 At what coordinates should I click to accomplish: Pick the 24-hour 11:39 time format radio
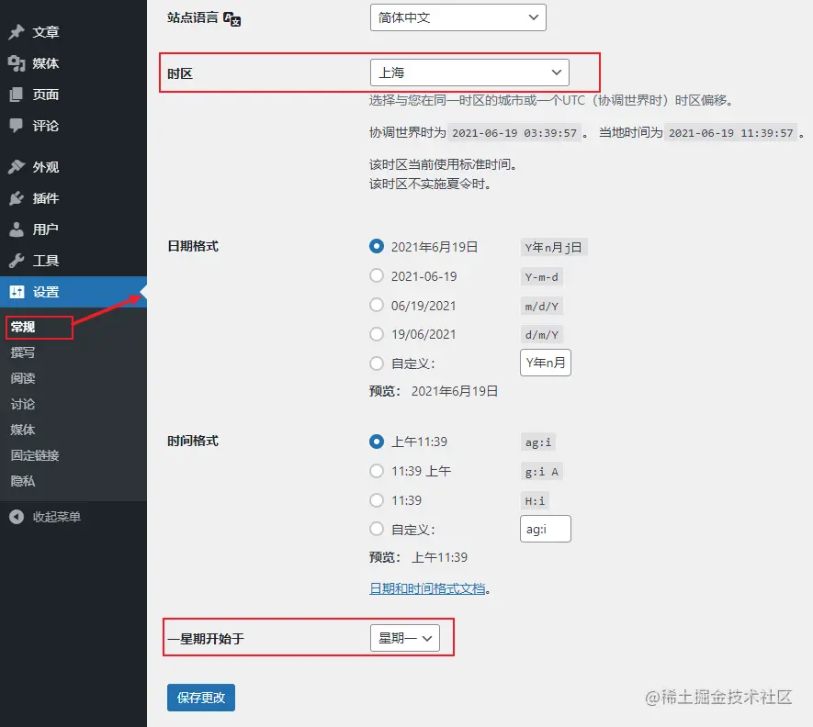[377, 500]
